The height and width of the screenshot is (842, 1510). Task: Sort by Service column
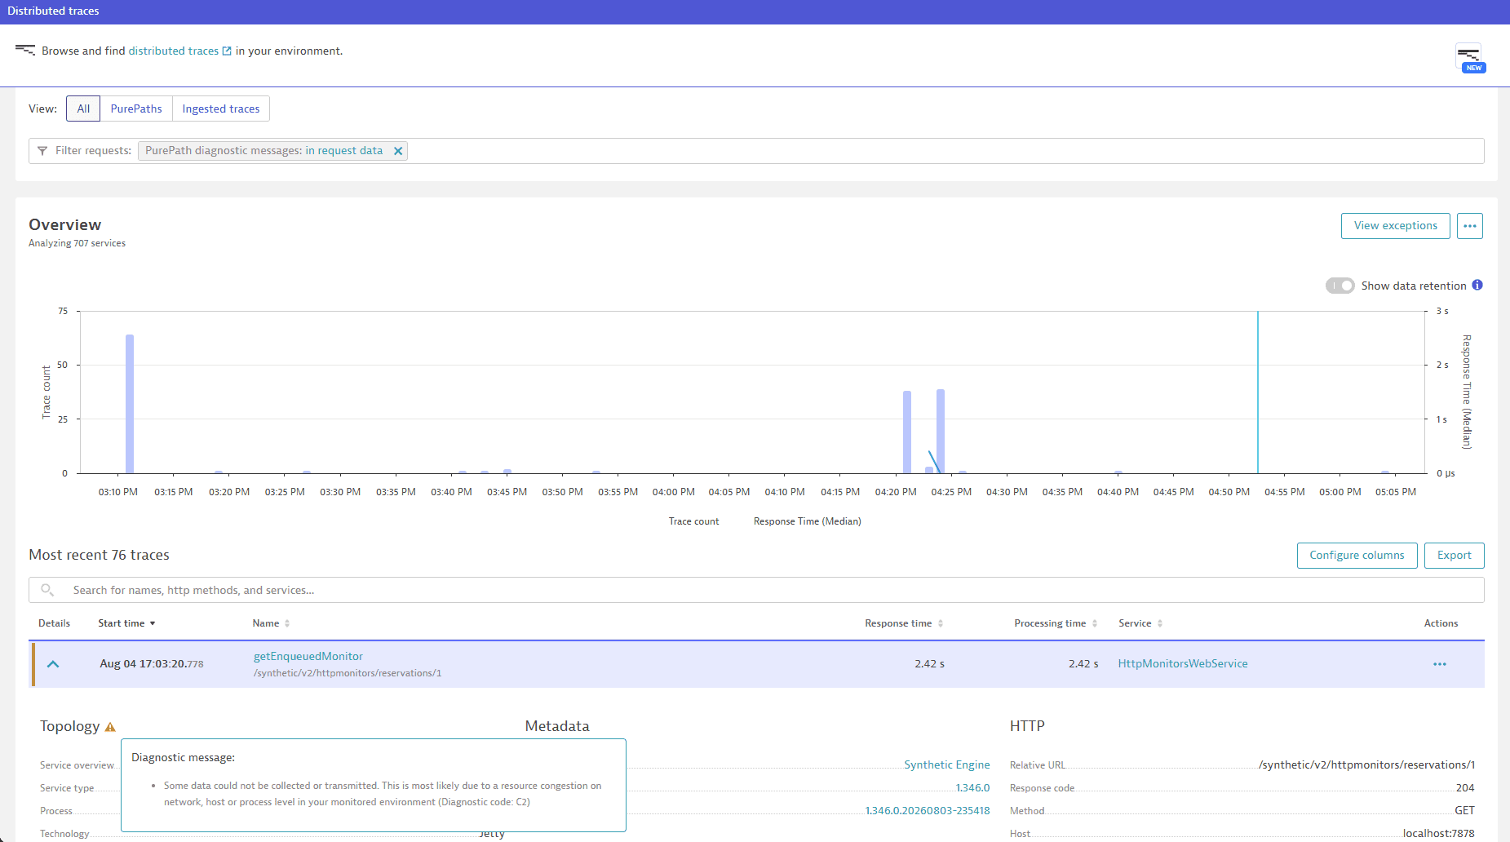click(x=1140, y=623)
